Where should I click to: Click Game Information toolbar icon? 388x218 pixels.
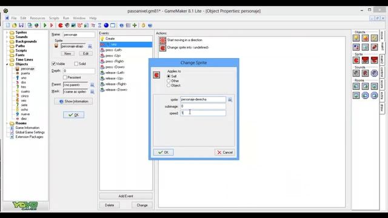coord(121,25)
